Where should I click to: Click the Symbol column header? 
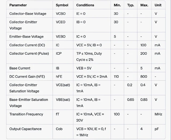62,5
